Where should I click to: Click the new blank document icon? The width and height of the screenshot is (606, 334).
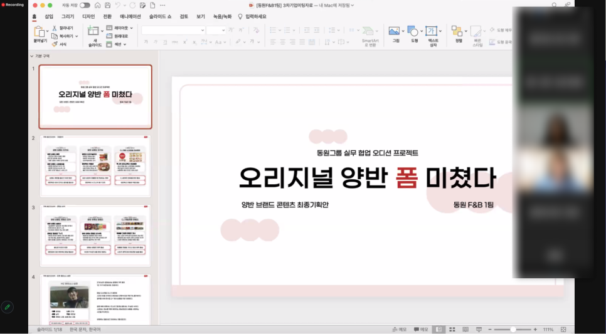tap(152, 6)
